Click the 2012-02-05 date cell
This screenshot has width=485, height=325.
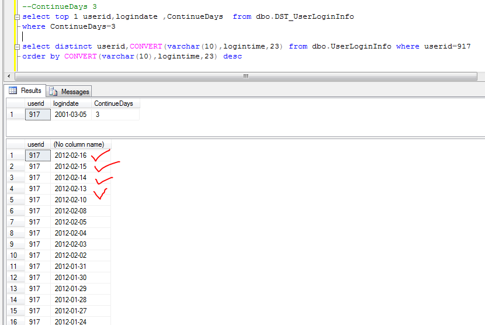(81, 222)
